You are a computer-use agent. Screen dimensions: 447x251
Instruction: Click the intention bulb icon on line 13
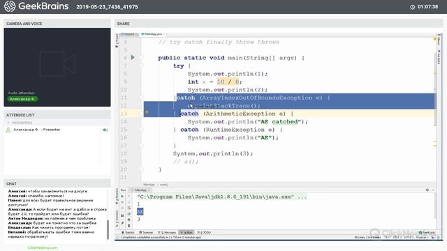pos(147,112)
